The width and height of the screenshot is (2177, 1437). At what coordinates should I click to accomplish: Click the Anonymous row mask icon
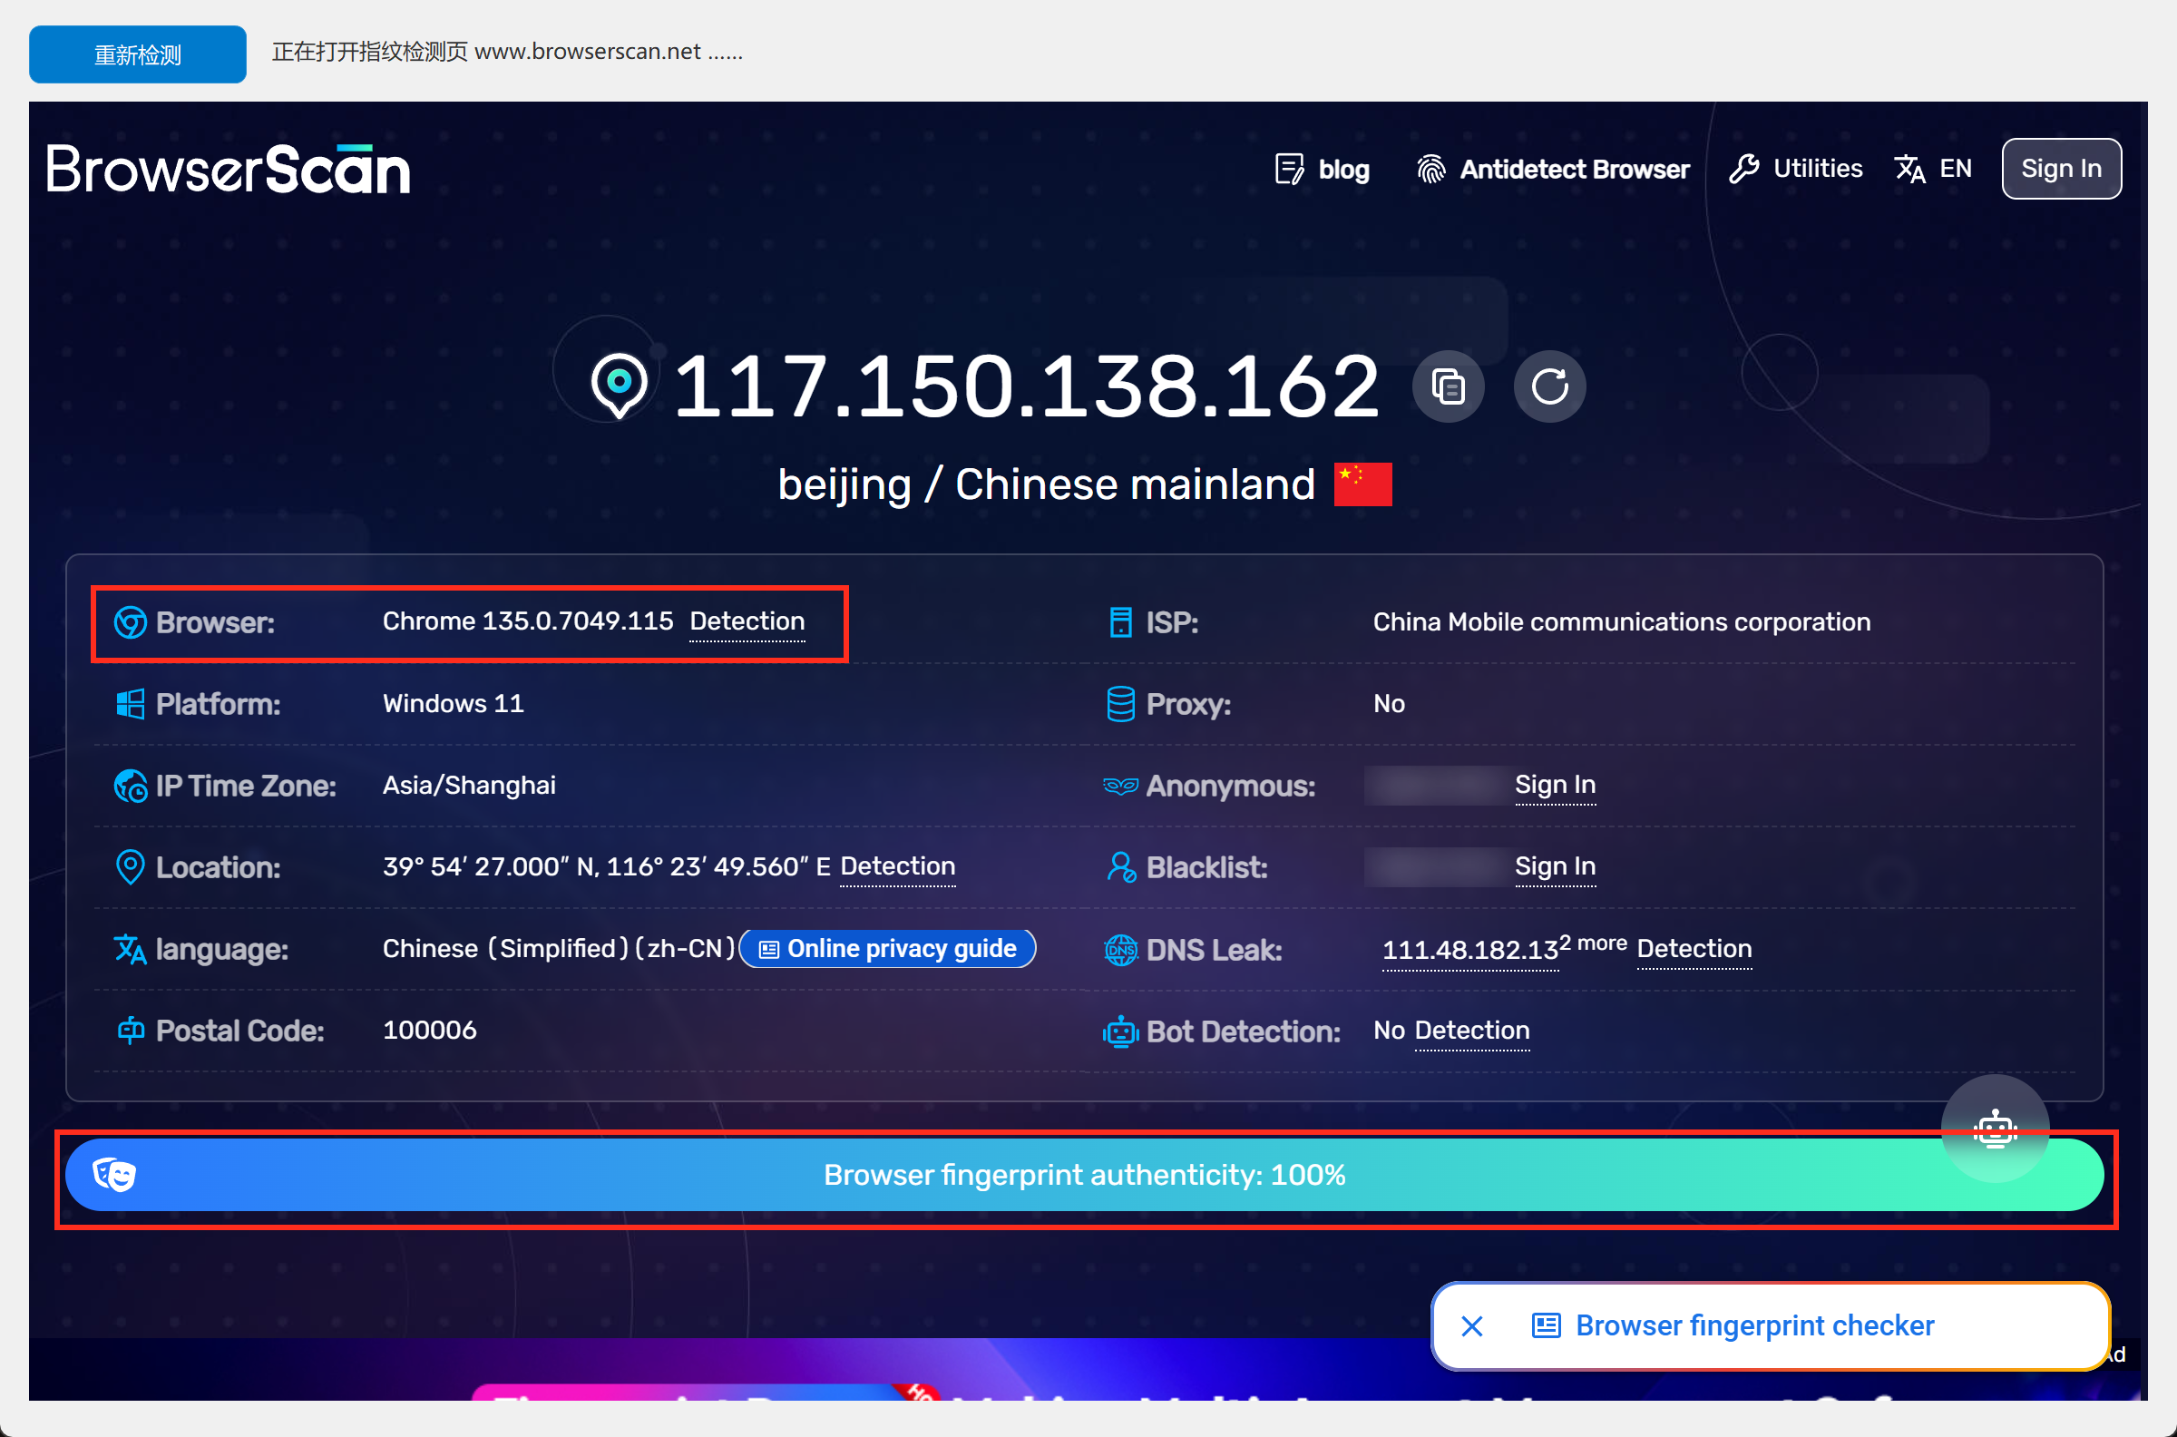1120,786
